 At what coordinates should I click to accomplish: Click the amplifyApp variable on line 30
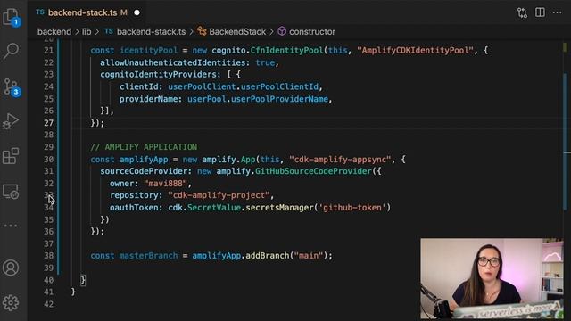(144, 160)
